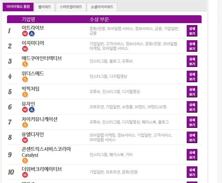Viewport: 222px width, 183px height.
Task: Click the red W badge under 더위버크리에이티브
Action: 25,175
